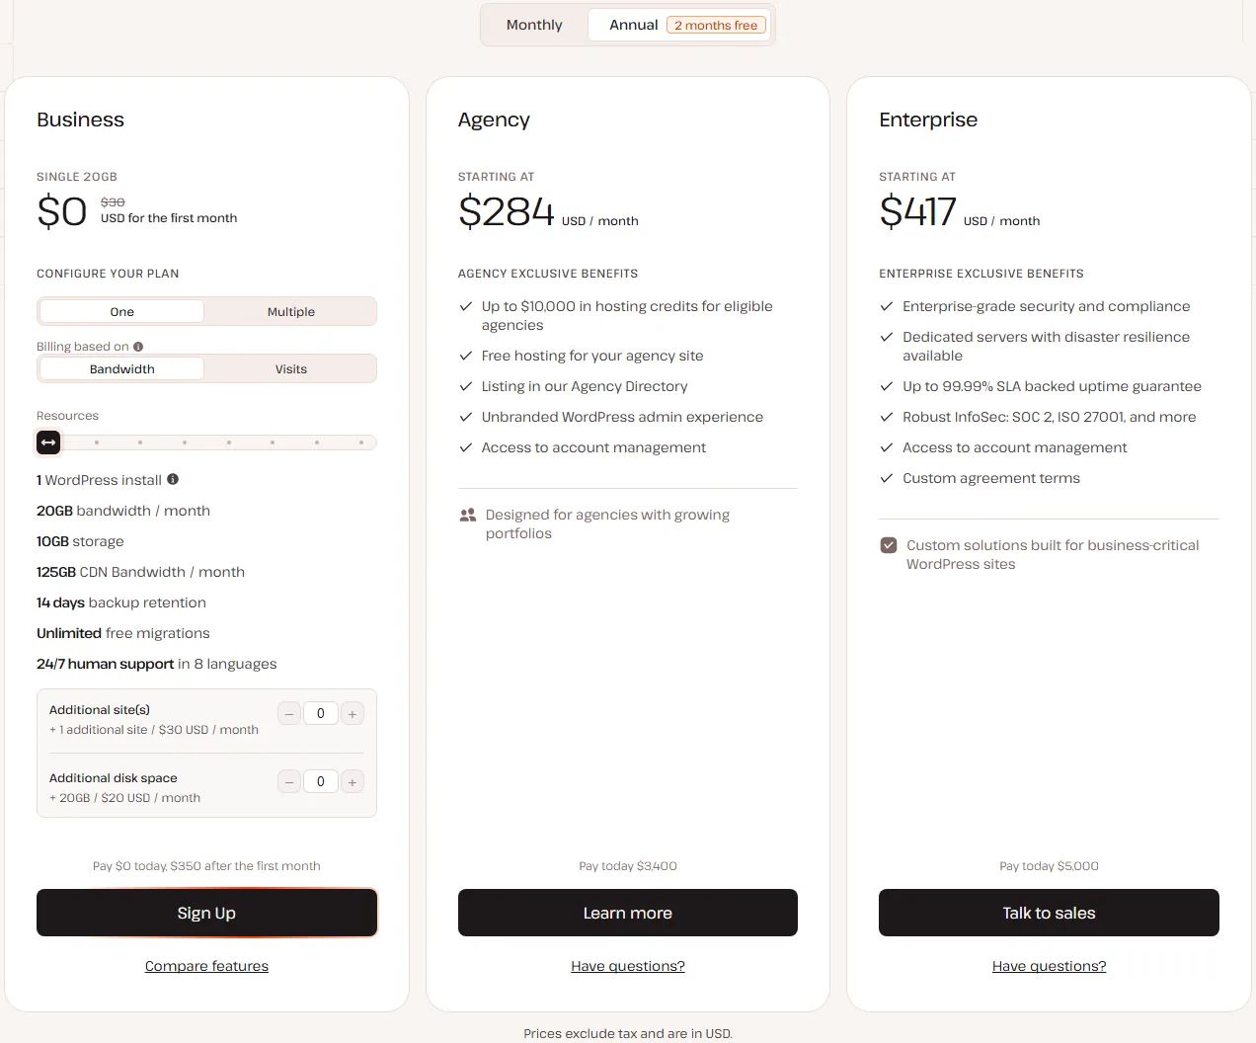Switch billing to Monthly

(x=534, y=25)
